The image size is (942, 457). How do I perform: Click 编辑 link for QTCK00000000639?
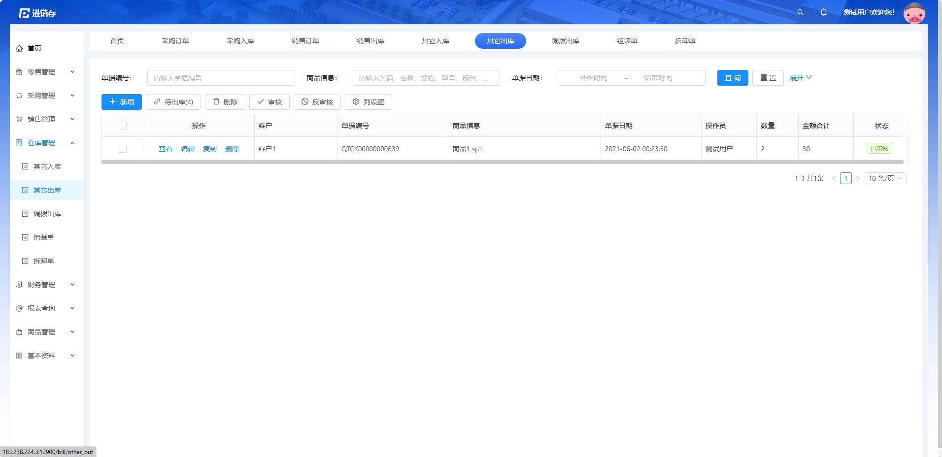click(188, 149)
